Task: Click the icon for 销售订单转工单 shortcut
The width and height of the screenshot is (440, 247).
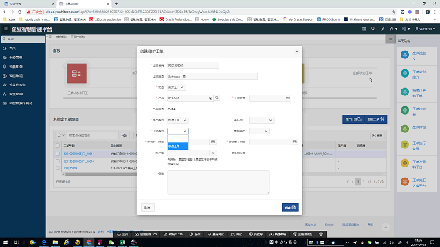Action: coord(405,91)
